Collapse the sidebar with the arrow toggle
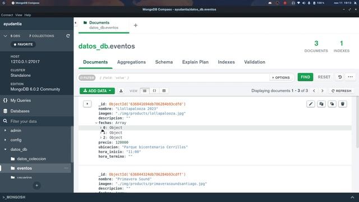The image size is (359, 202). tap(76, 22)
